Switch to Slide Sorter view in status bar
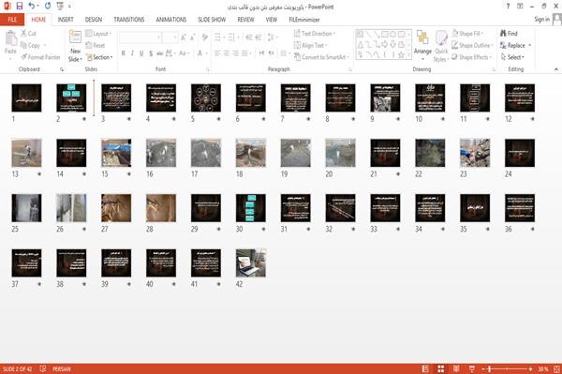562x374 pixels. point(441,368)
